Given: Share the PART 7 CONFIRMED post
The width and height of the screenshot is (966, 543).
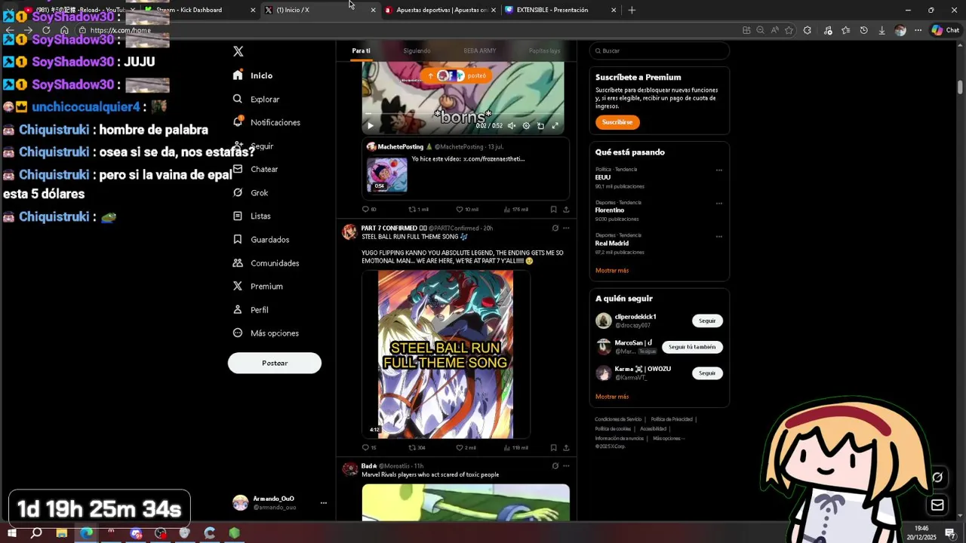Looking at the screenshot, I should (x=566, y=447).
